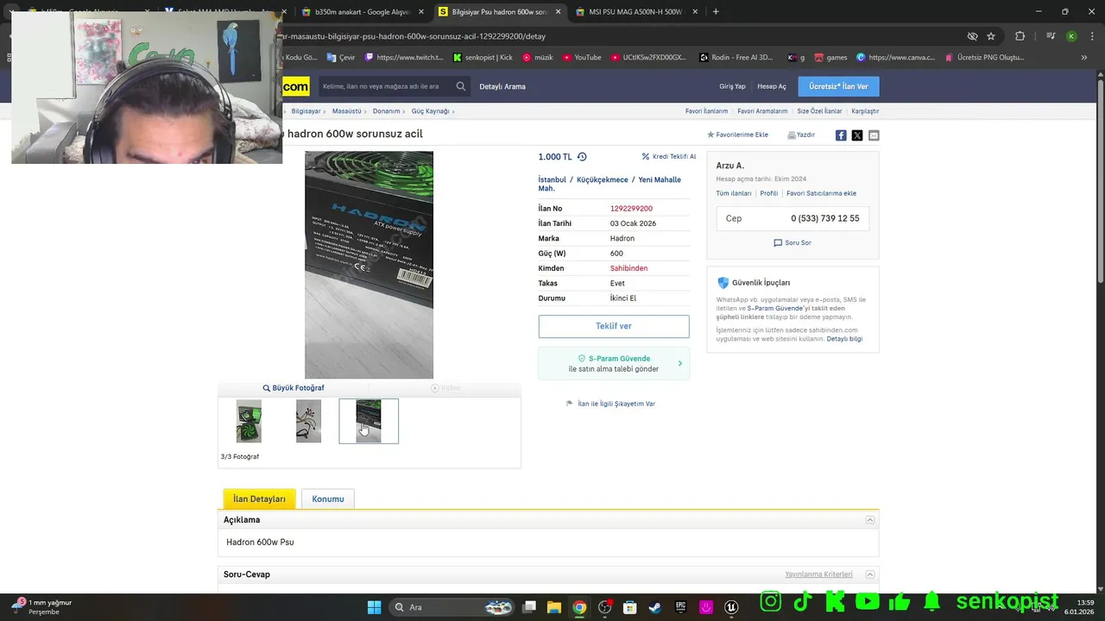Click the Yazdır printer icon
The width and height of the screenshot is (1105, 621).
click(x=791, y=135)
